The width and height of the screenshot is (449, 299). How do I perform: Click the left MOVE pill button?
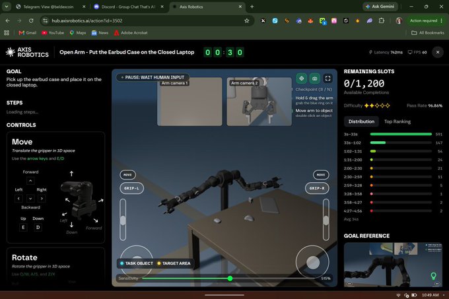(x=127, y=175)
